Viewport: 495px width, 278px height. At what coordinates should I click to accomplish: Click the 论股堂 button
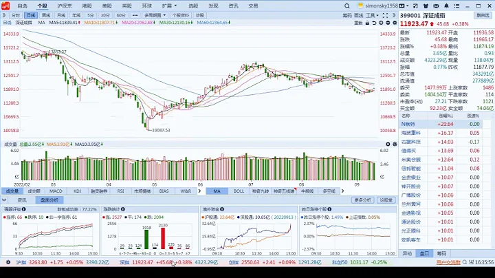(x=386, y=200)
